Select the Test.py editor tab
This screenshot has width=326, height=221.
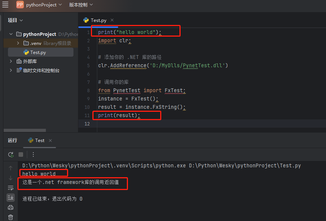tap(98, 20)
